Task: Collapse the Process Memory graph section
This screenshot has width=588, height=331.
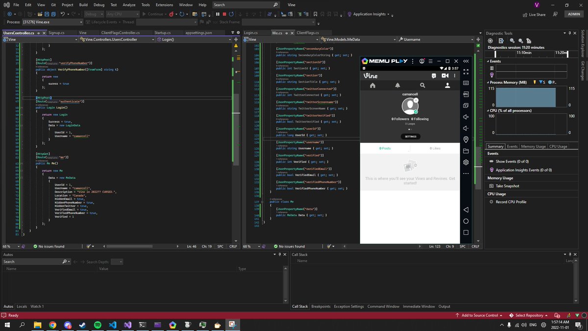Action: [x=489, y=82]
